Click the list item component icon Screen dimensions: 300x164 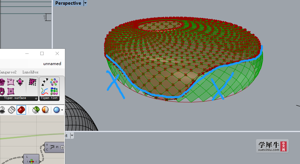coord(32,161)
